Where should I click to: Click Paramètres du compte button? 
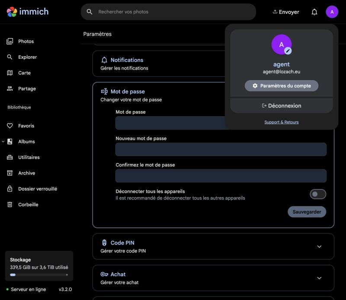coord(282,86)
